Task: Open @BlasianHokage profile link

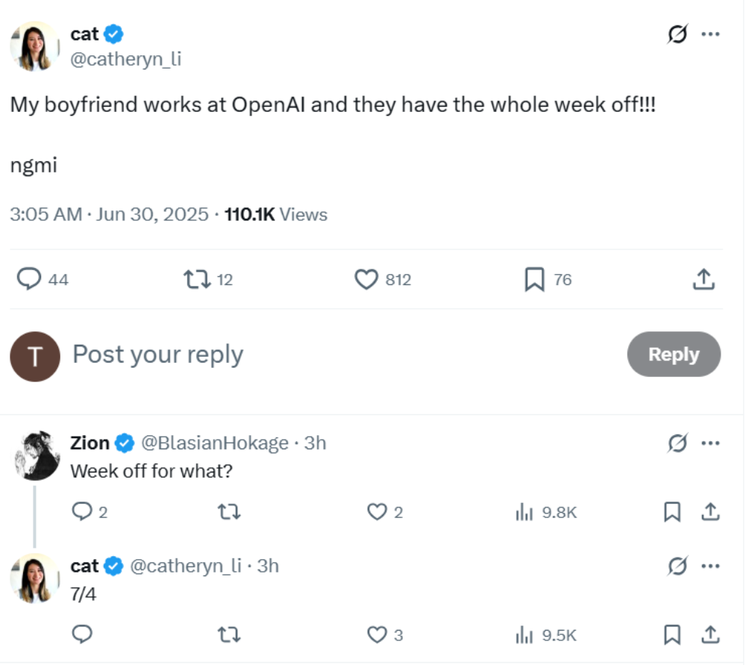Action: (x=214, y=443)
